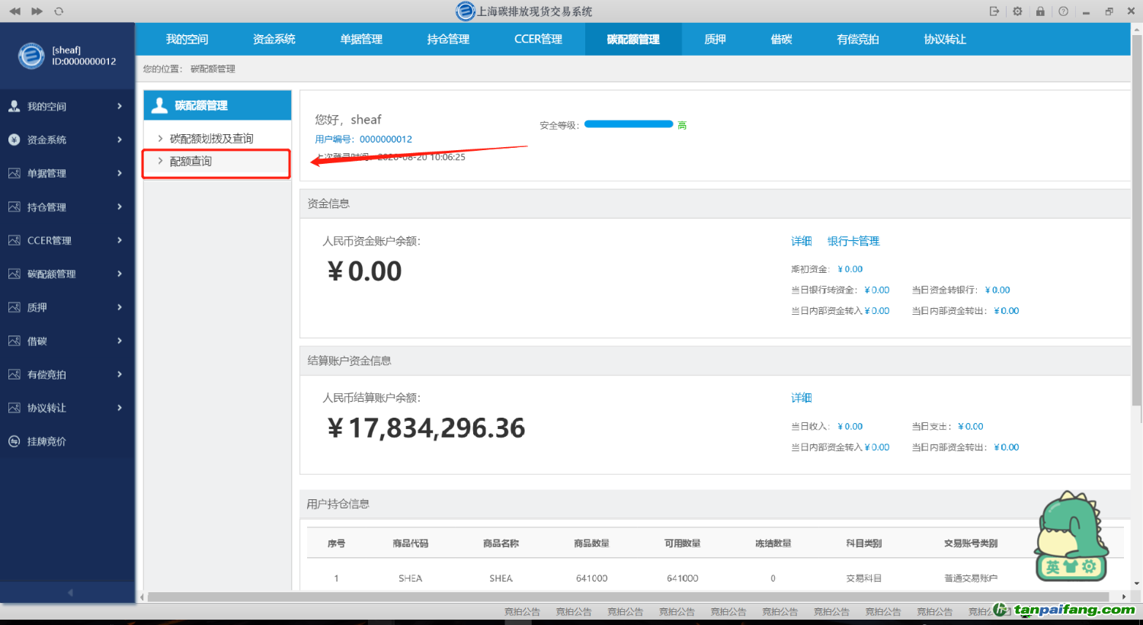Open settings via the gear icon
Screen dimensions: 1143x625
tap(1017, 11)
